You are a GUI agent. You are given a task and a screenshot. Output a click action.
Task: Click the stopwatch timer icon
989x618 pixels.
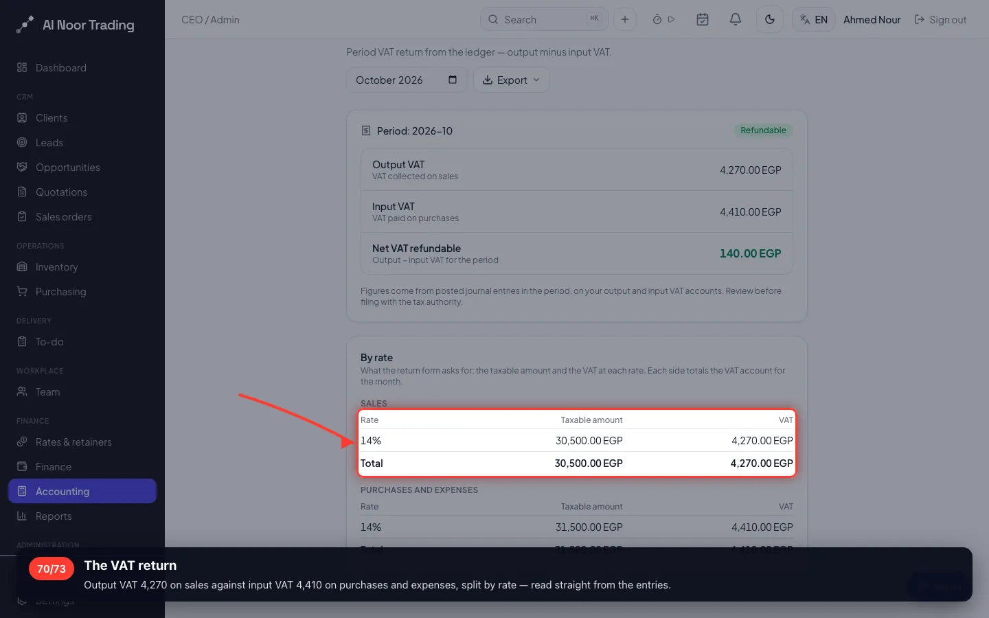pos(657,19)
